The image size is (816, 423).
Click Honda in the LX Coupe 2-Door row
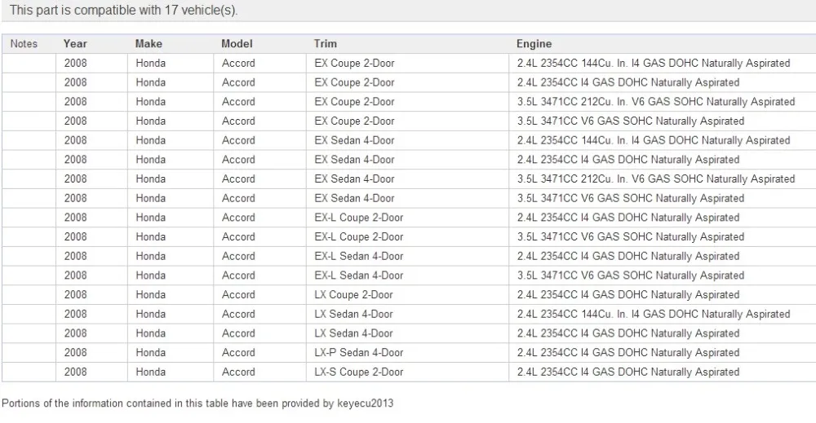click(150, 295)
